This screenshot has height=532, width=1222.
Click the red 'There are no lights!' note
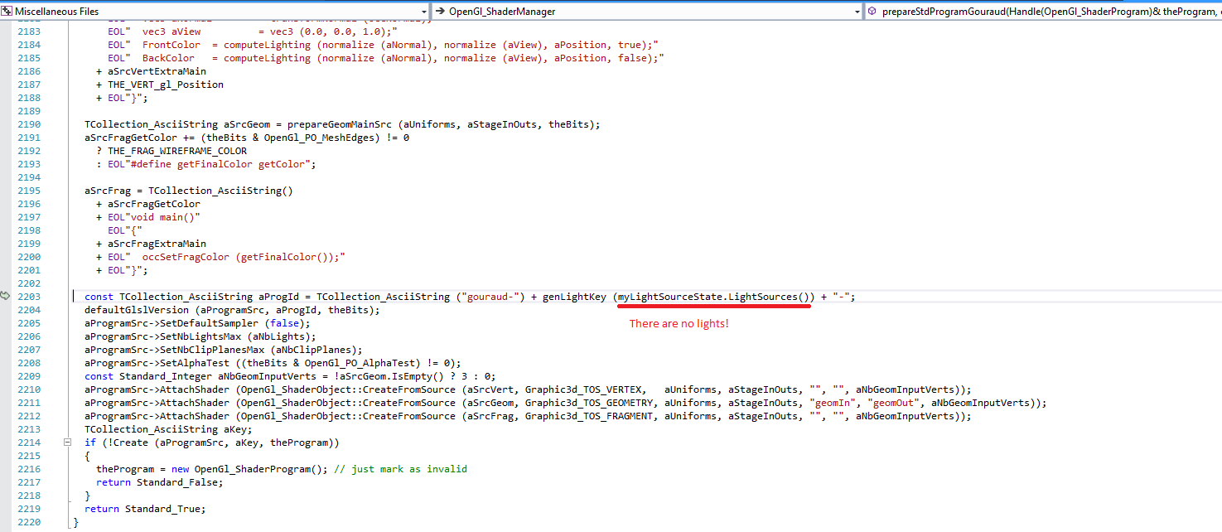[x=679, y=323]
